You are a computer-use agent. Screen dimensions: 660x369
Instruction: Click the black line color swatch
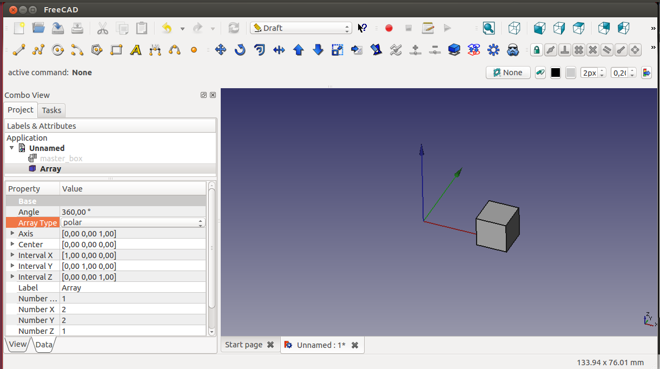[556, 73]
